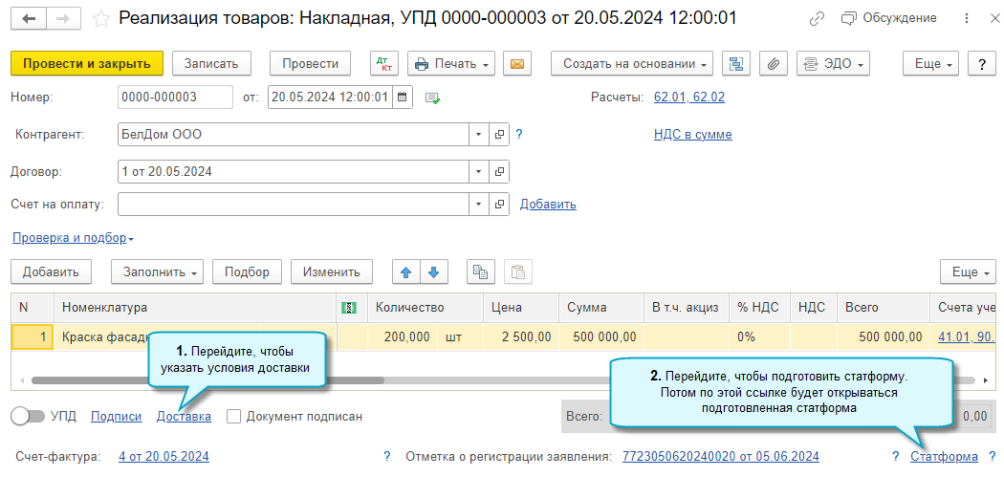The height and width of the screenshot is (477, 1004).
Task: Open the registration mark link 7723050620240020
Action: tap(720, 457)
